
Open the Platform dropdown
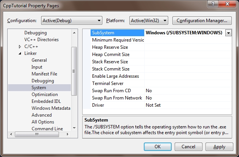[148, 21]
